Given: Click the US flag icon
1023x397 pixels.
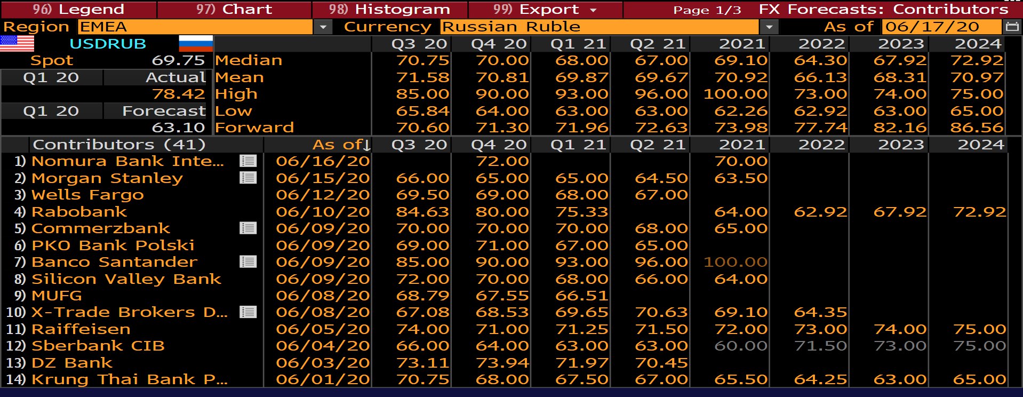Looking at the screenshot, I should pos(17,44).
